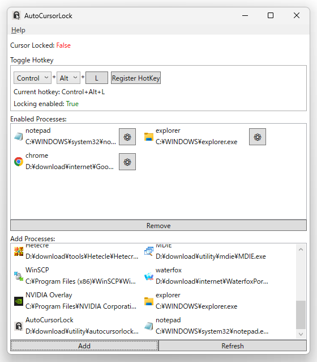Select AutoCursorLock name in Add Processes

pyautogui.click(x=49, y=320)
